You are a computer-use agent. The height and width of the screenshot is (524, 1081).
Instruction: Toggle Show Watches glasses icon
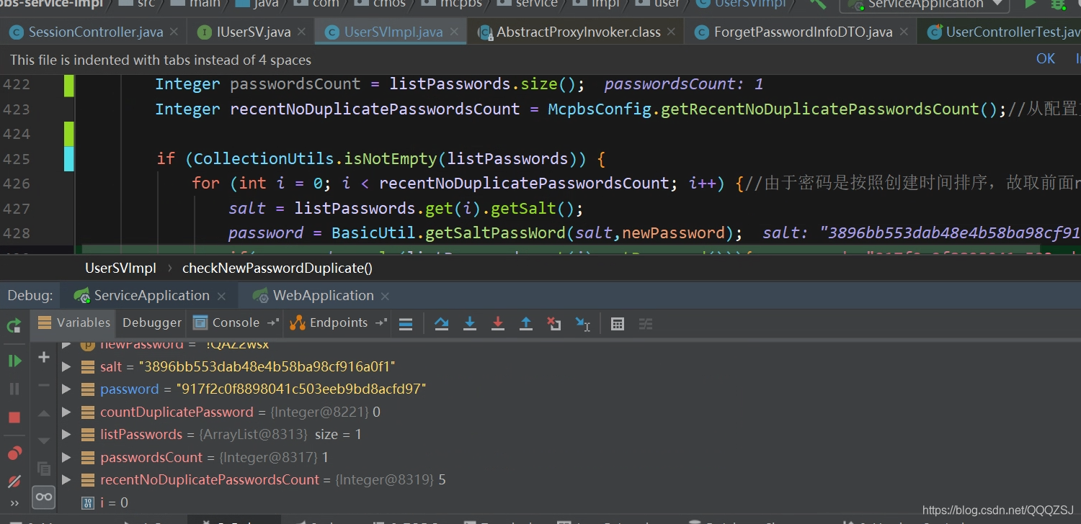tap(44, 497)
